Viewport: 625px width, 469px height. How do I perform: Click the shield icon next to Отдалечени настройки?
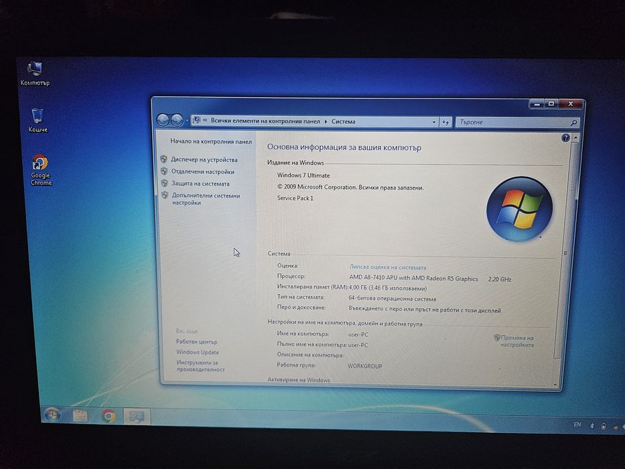coord(164,171)
